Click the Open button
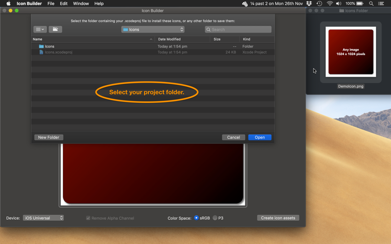The image size is (391, 244). (x=260, y=137)
